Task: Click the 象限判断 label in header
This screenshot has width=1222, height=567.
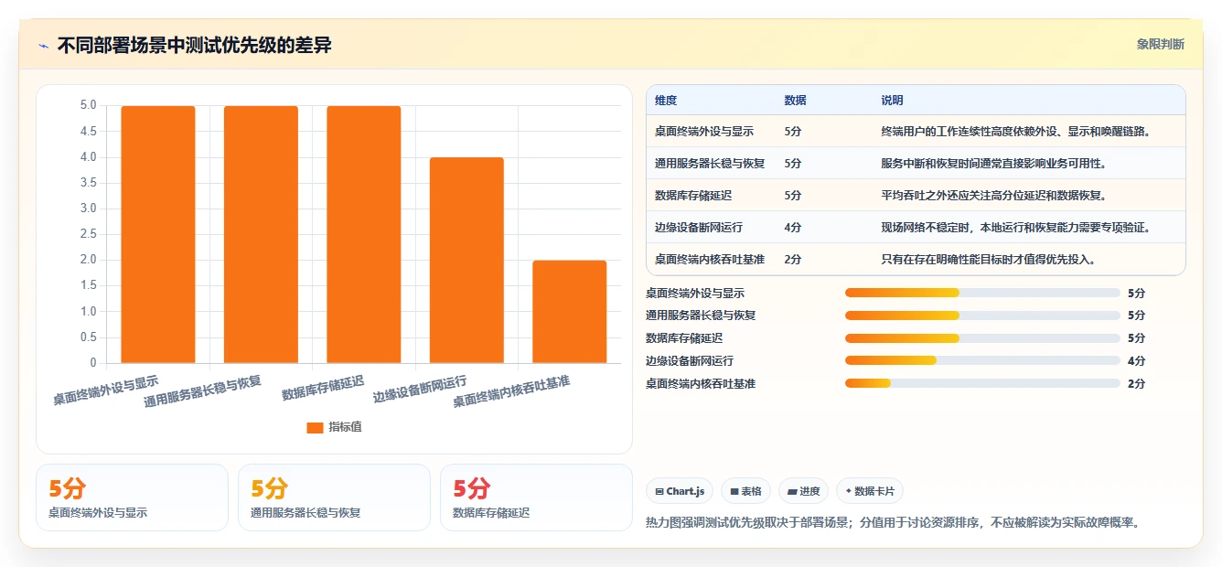Action: coord(1161,44)
